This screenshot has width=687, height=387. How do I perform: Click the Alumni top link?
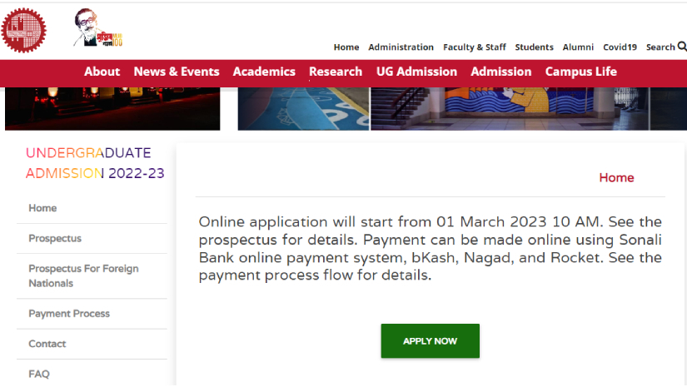click(x=578, y=47)
